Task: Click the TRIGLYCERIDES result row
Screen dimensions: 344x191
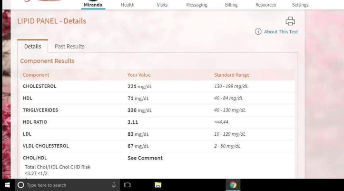Action: [x=157, y=110]
